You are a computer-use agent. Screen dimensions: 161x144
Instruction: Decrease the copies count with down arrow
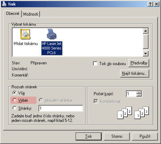(x=139, y=95)
